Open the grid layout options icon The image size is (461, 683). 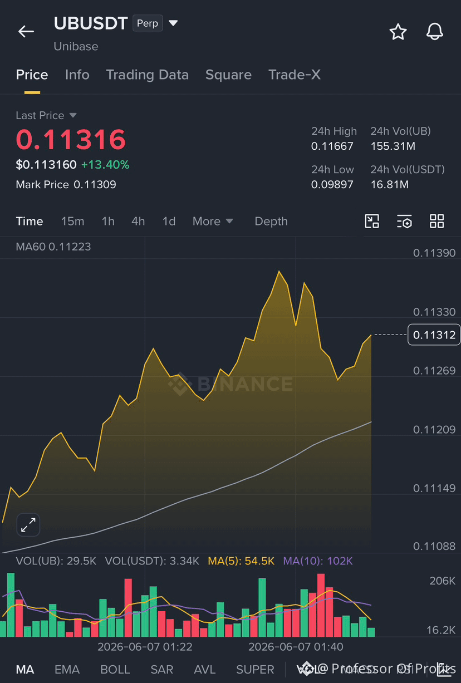pyautogui.click(x=437, y=221)
